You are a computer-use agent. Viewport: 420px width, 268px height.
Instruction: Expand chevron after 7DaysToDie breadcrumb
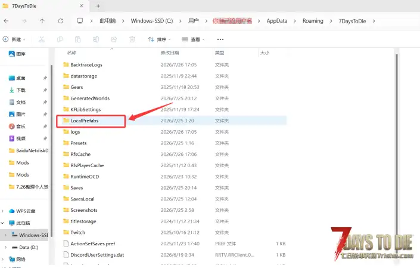[x=374, y=21]
